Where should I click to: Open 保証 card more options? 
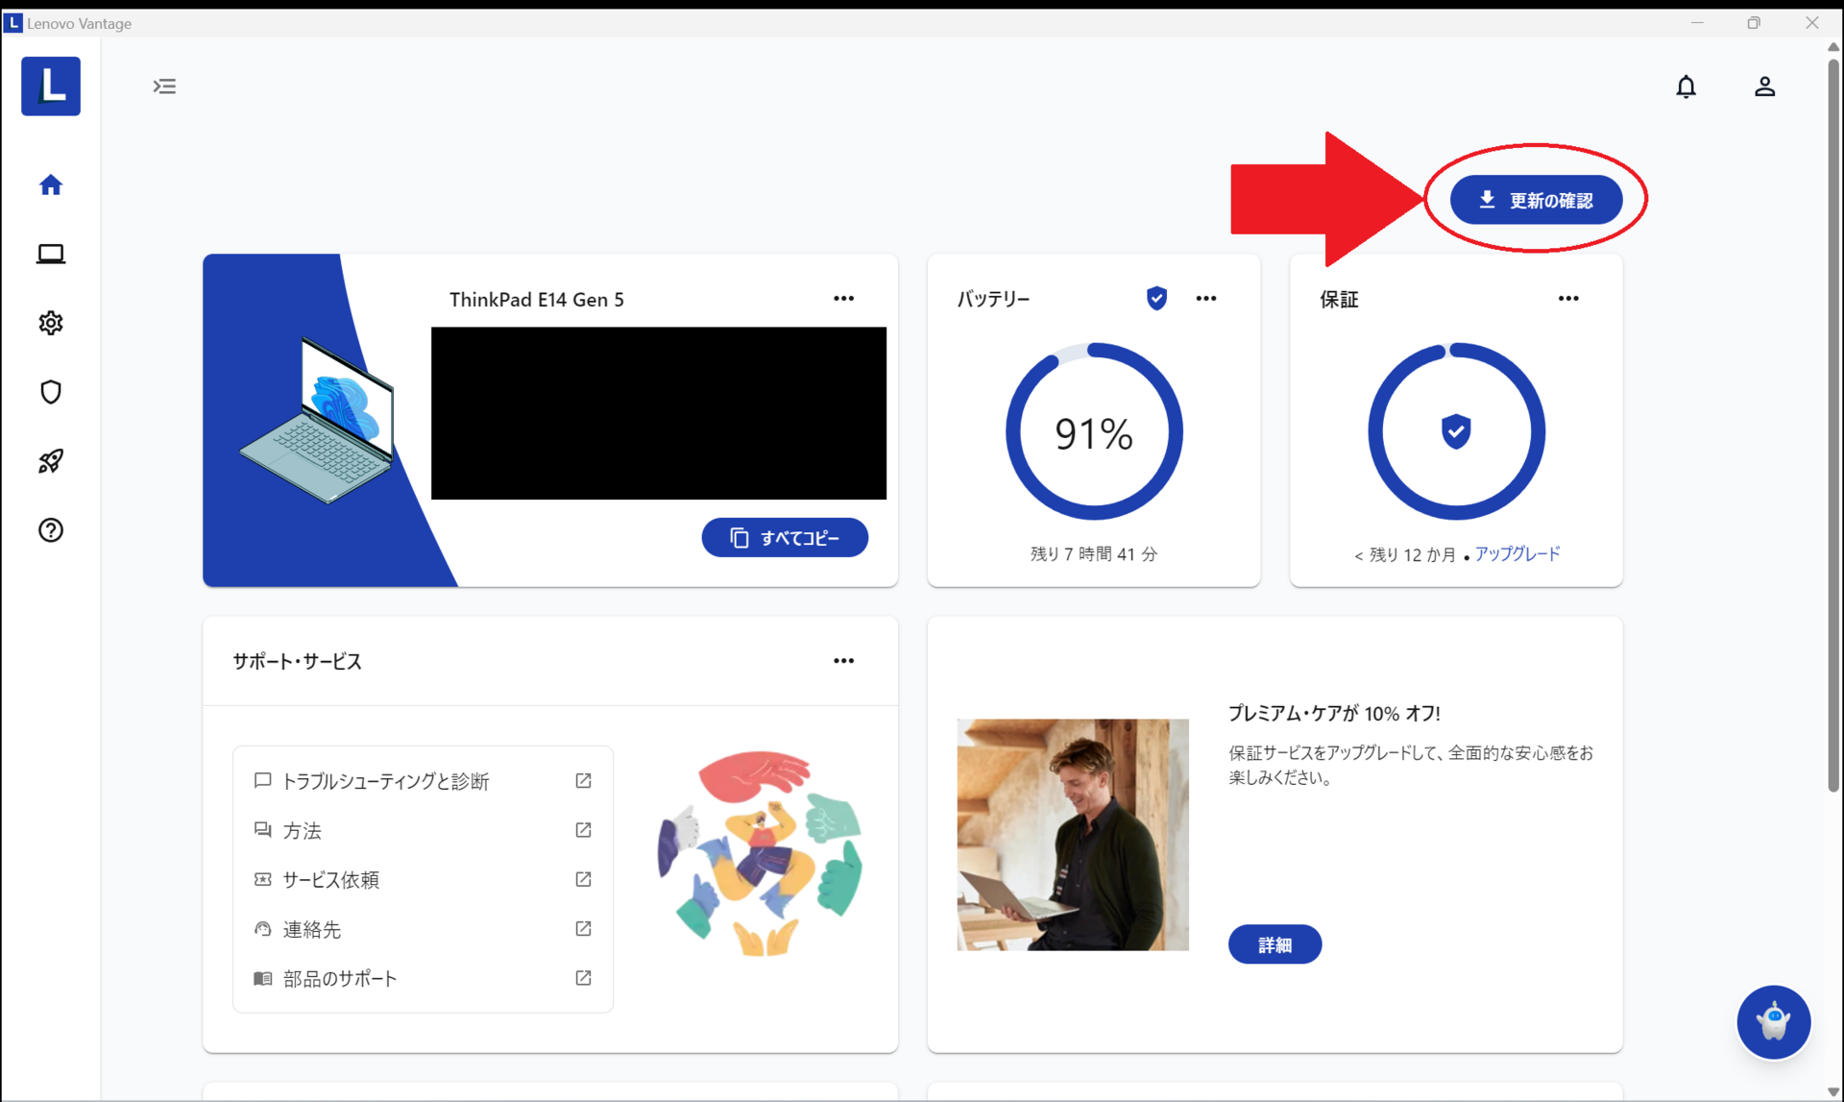tap(1568, 299)
